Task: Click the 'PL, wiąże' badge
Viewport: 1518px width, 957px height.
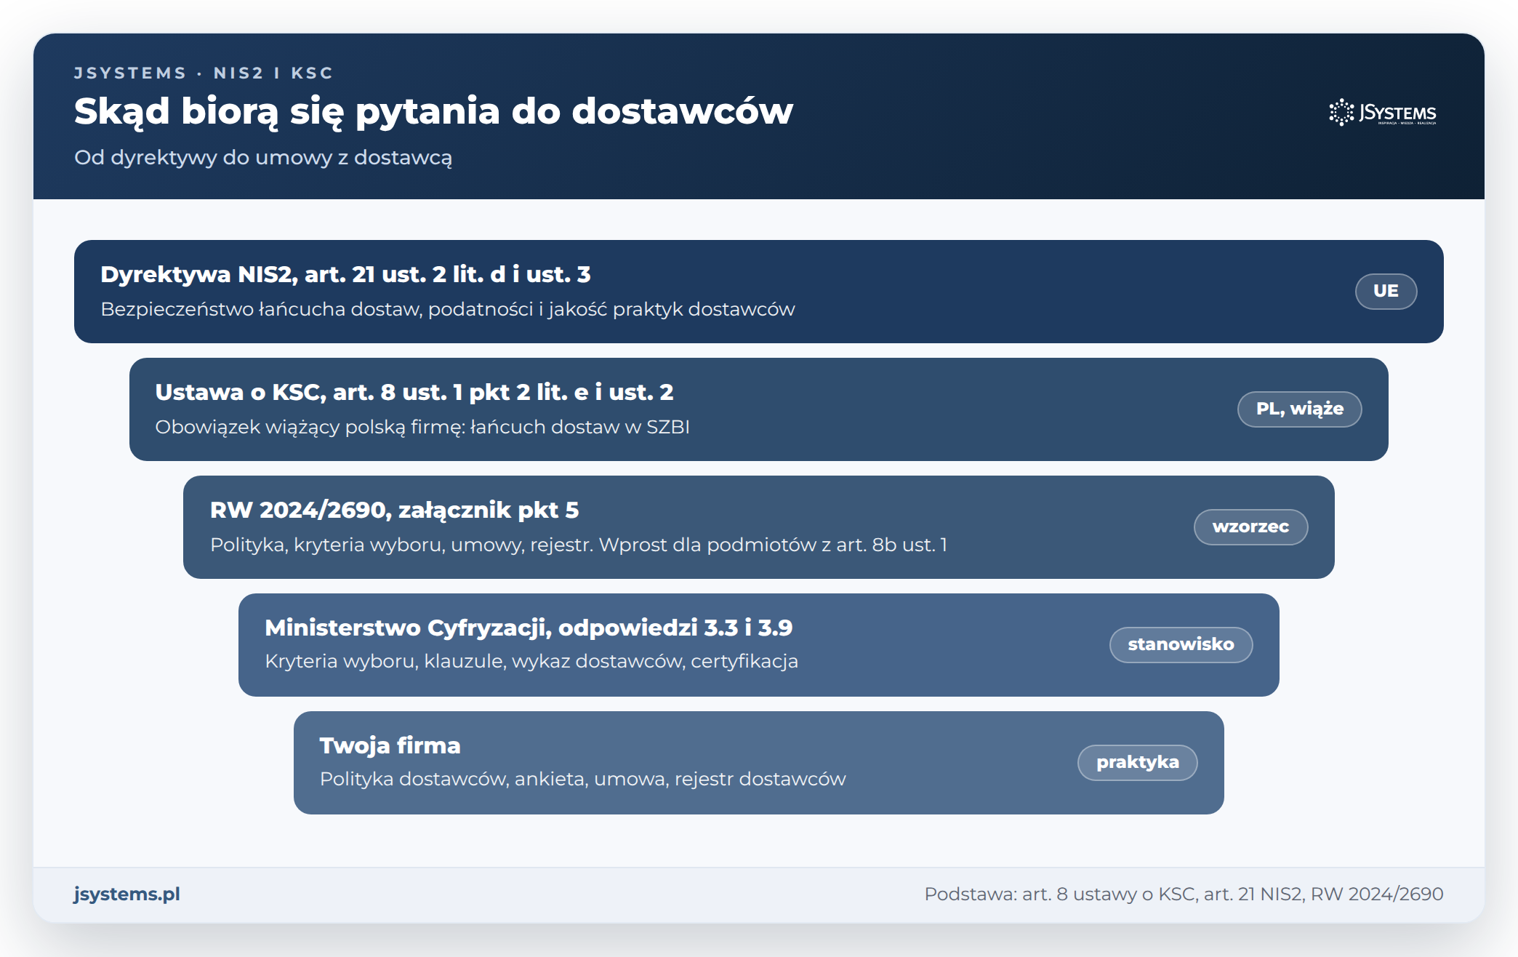Action: (1299, 409)
